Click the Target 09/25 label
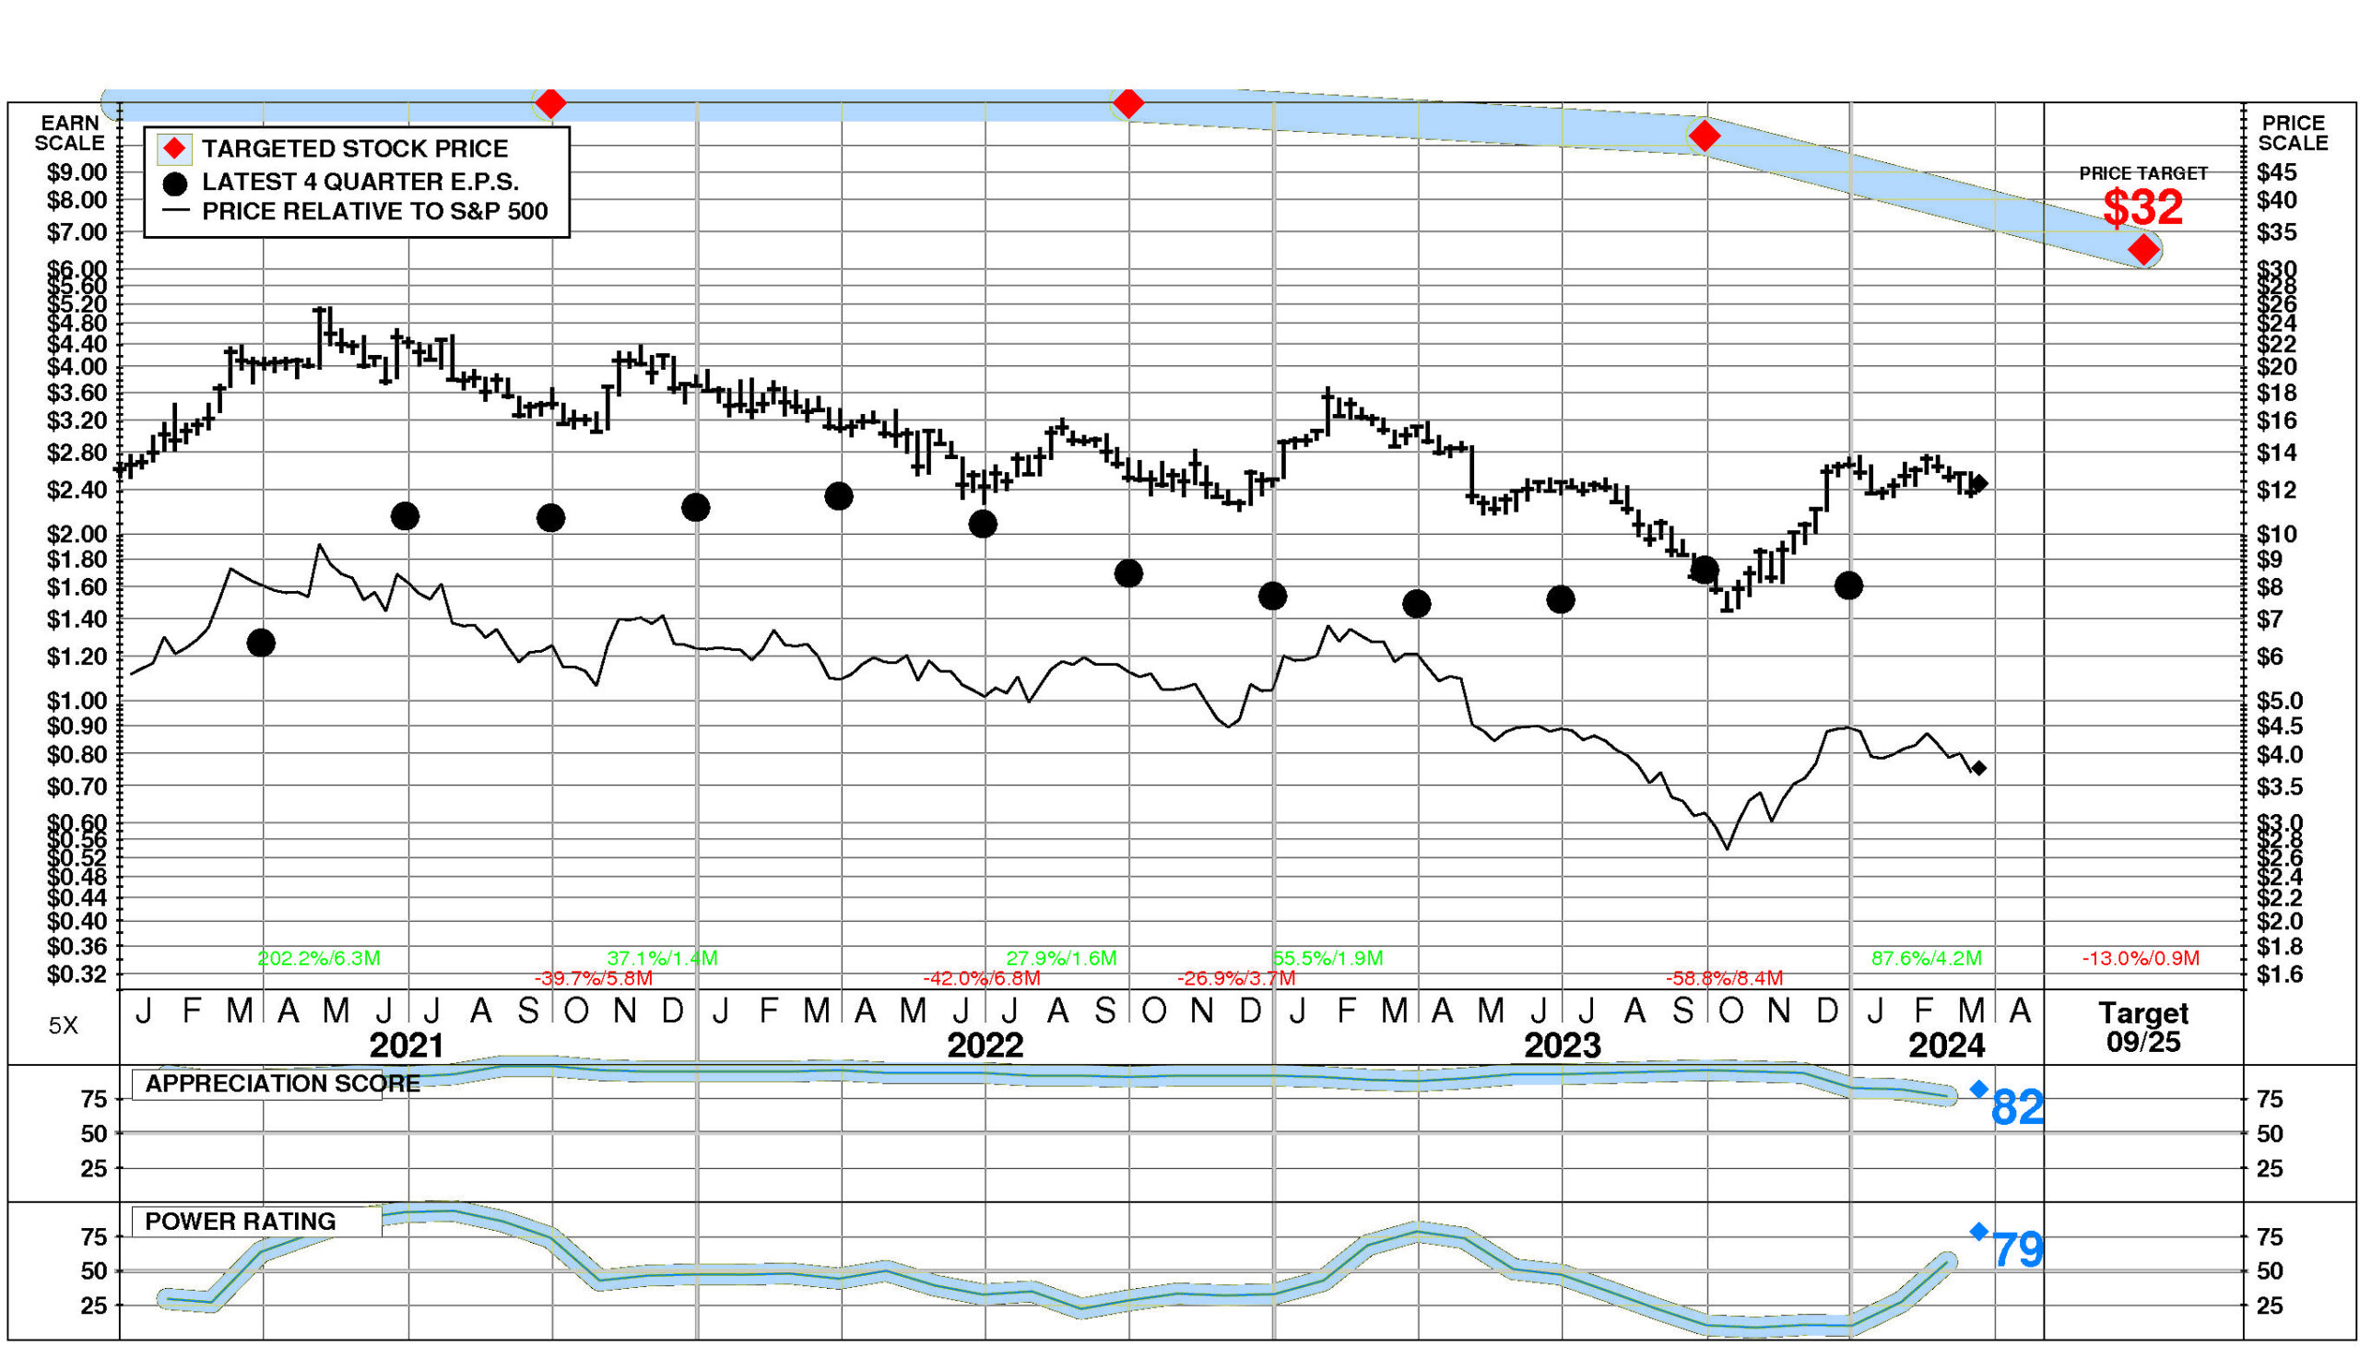This screenshot has width=2360, height=1347. [x=2142, y=1028]
